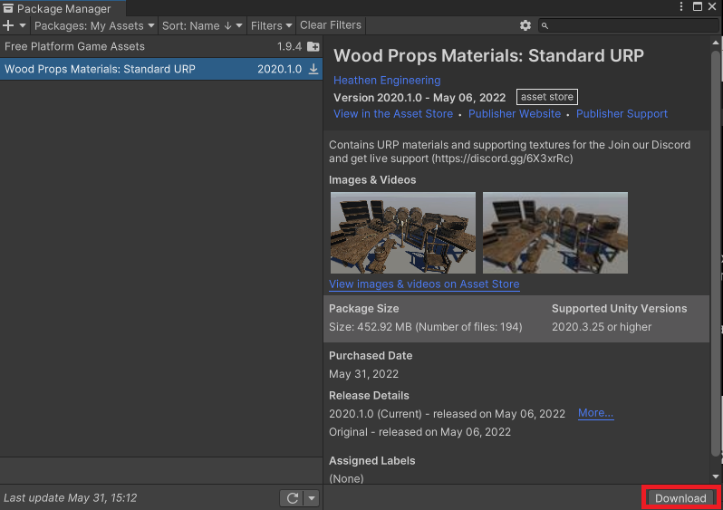
Task: Click the version 1.9.4 value in the list
Action: coord(289,46)
